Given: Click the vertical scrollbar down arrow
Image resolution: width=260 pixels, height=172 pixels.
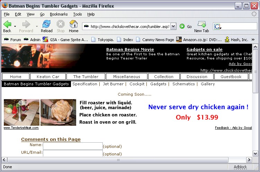Looking at the screenshot, I should (x=255, y=153).
